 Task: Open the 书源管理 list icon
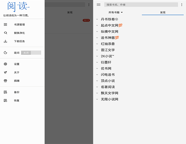click(x=5, y=24)
